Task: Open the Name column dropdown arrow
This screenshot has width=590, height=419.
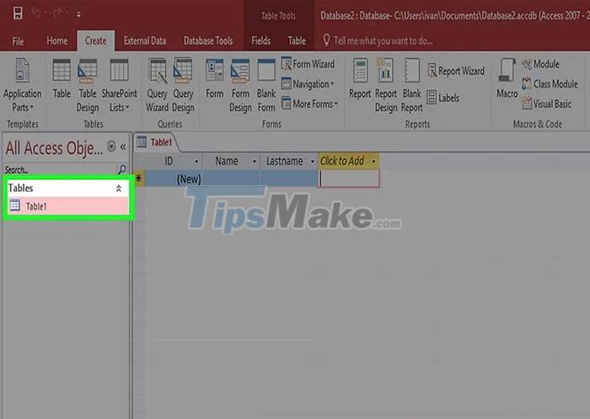Action: pyautogui.click(x=255, y=162)
